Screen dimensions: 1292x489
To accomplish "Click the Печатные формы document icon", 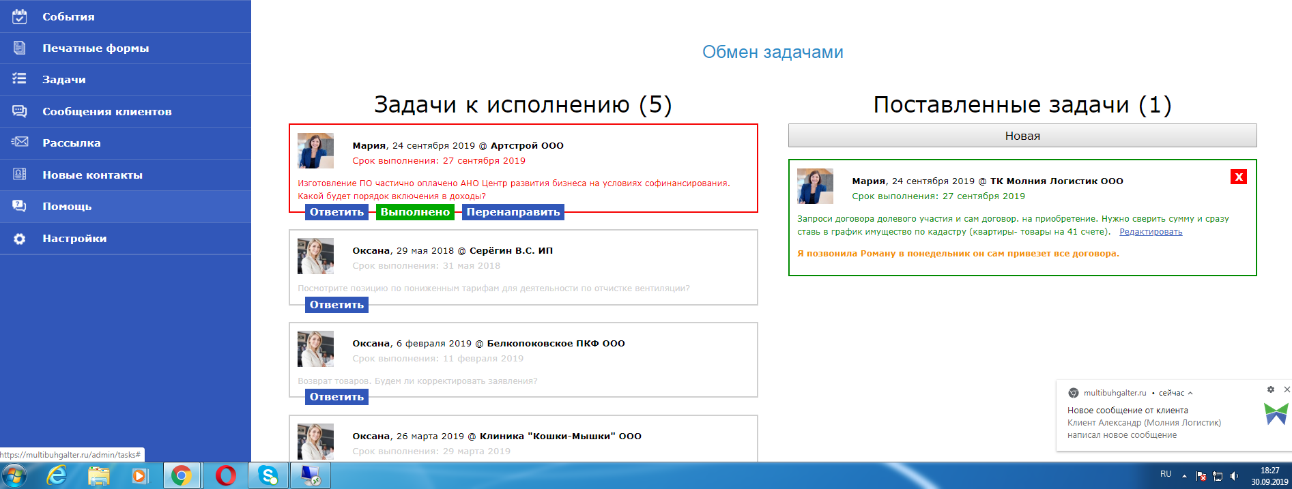I will coord(20,48).
